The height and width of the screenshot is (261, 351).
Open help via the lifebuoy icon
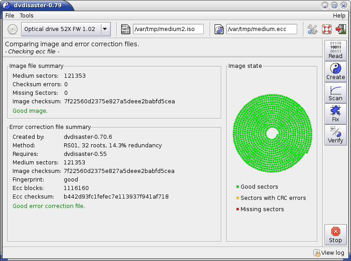click(x=326, y=29)
